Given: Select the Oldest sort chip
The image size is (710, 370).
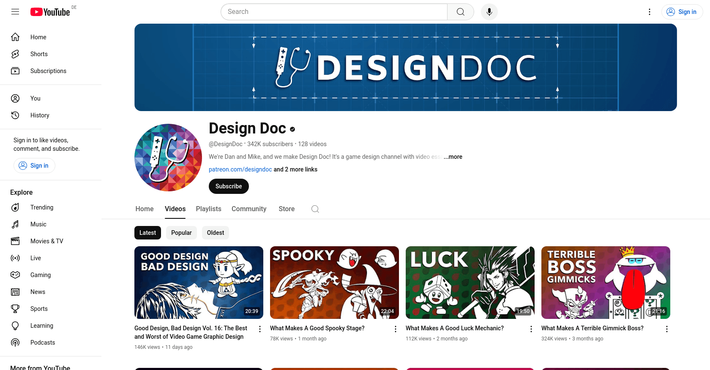Looking at the screenshot, I should click(x=216, y=233).
